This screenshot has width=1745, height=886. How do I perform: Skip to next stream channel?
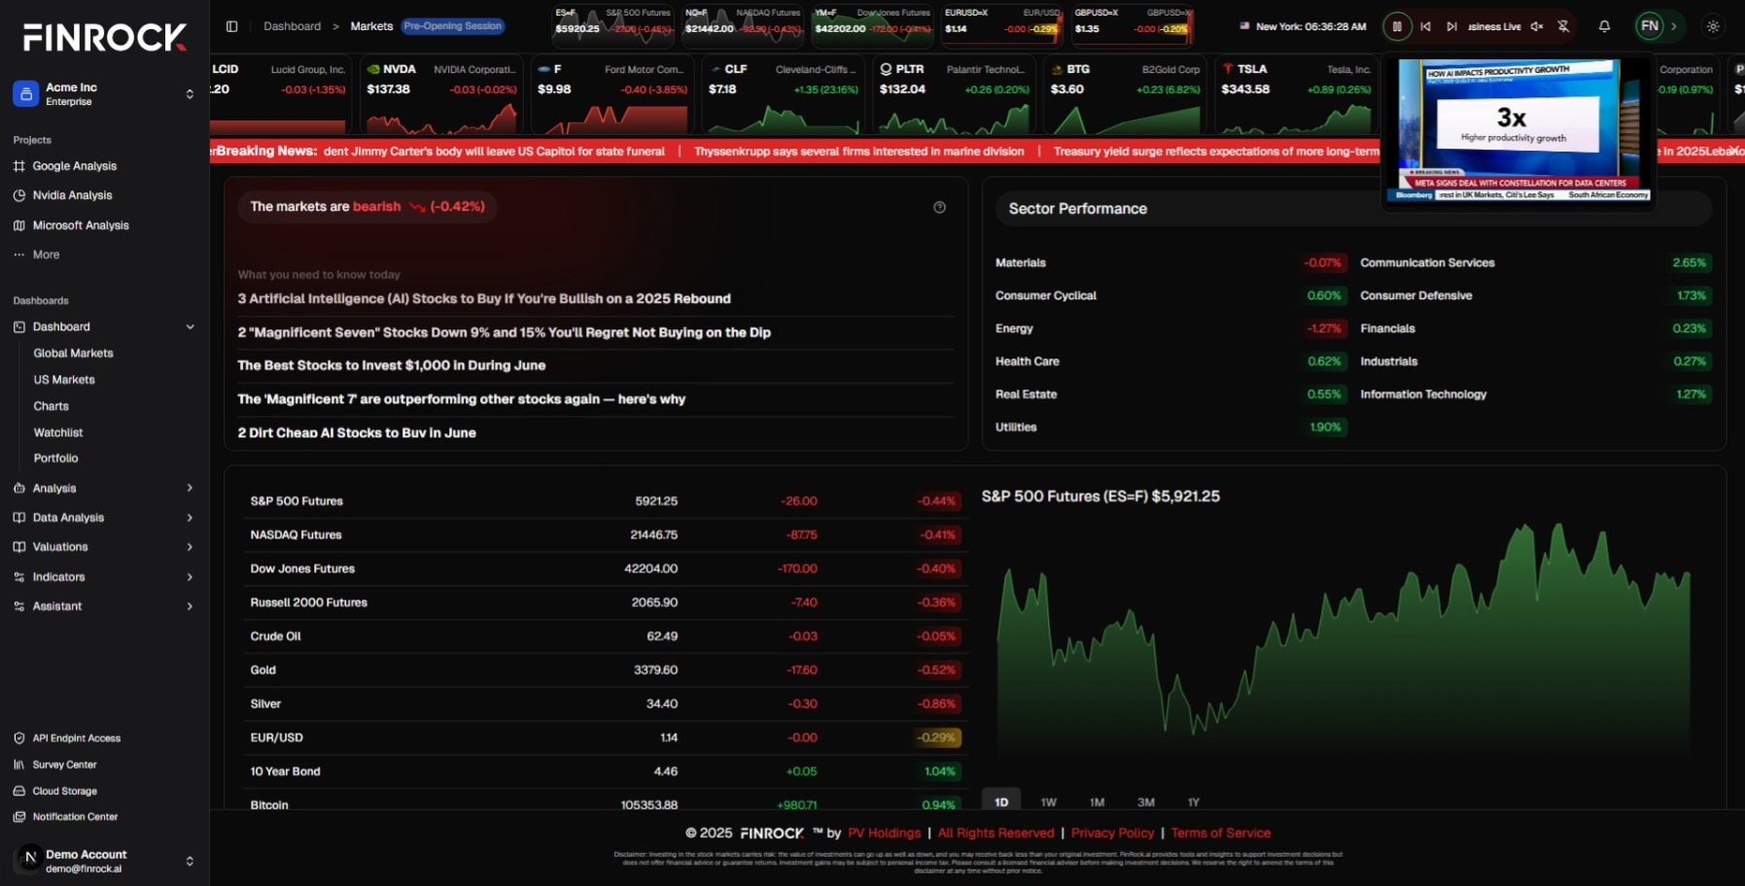1451,26
